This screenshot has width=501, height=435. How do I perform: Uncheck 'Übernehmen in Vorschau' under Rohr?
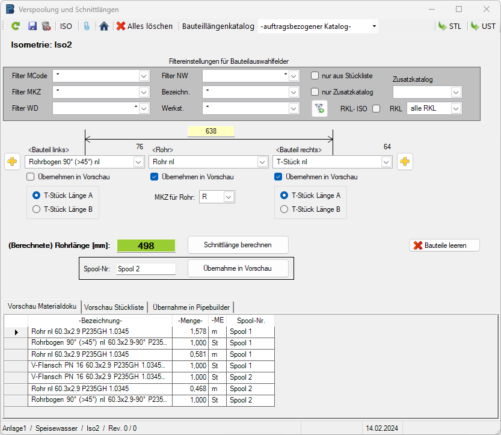(154, 177)
